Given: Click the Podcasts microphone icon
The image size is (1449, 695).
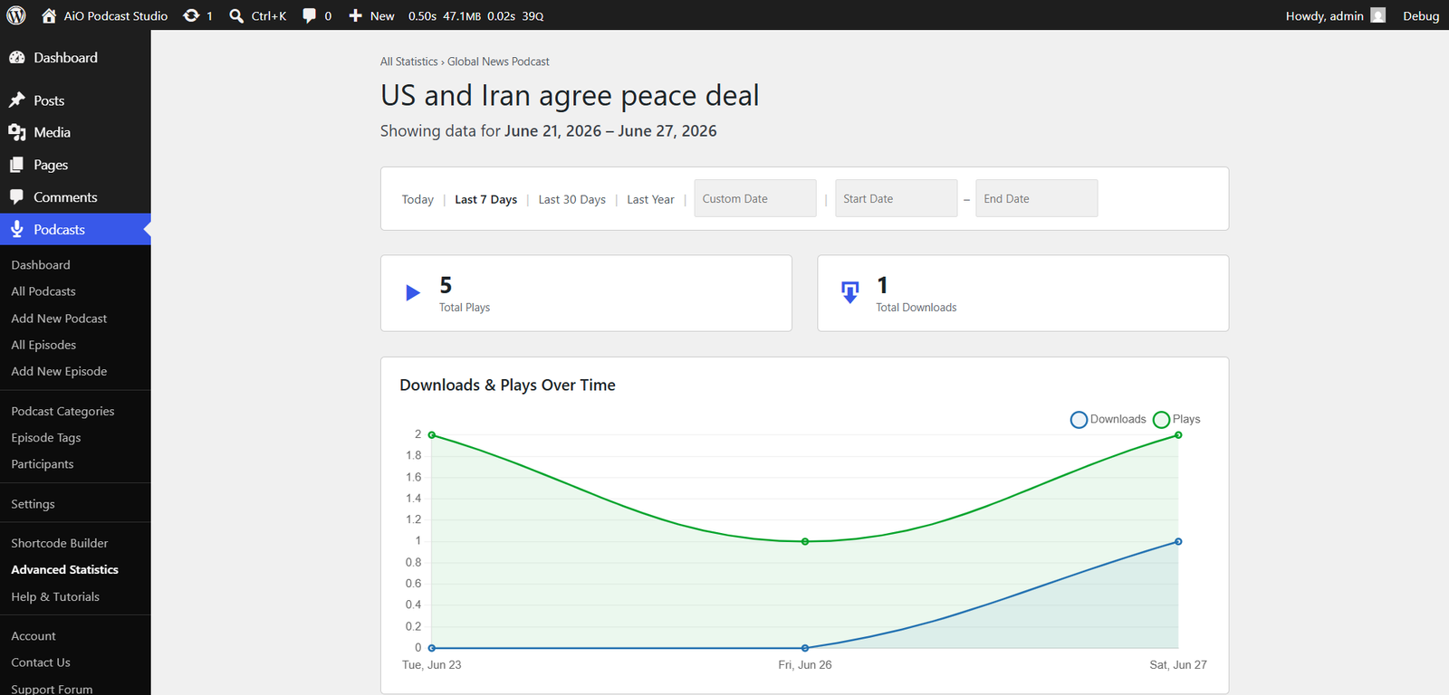Looking at the screenshot, I should 17,229.
